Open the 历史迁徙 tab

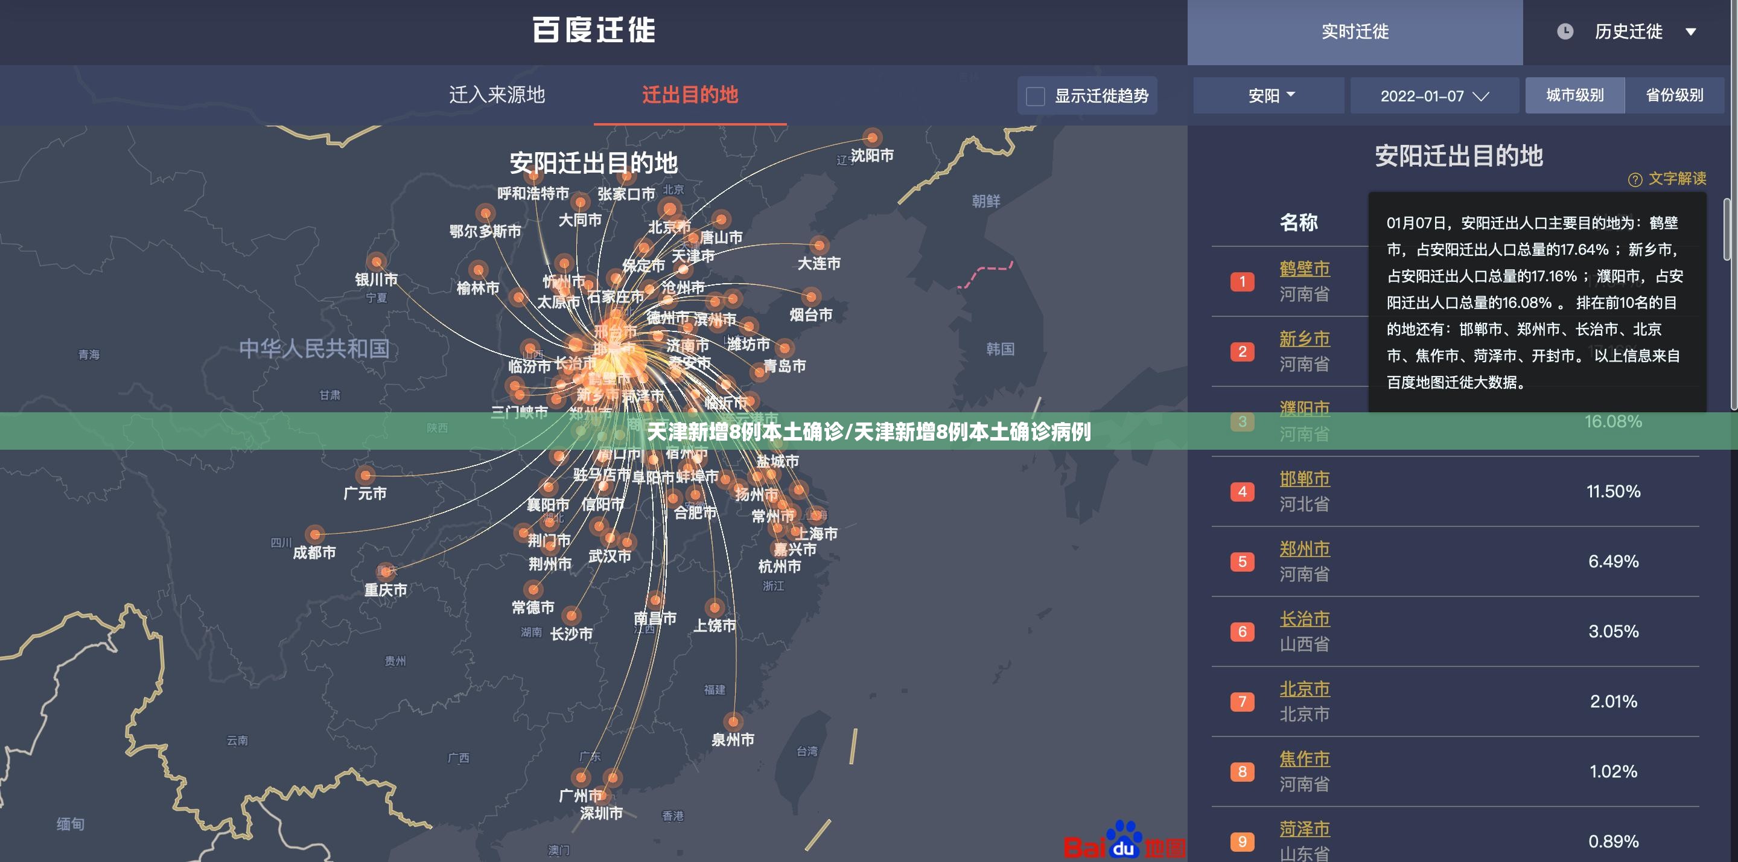click(x=1628, y=32)
